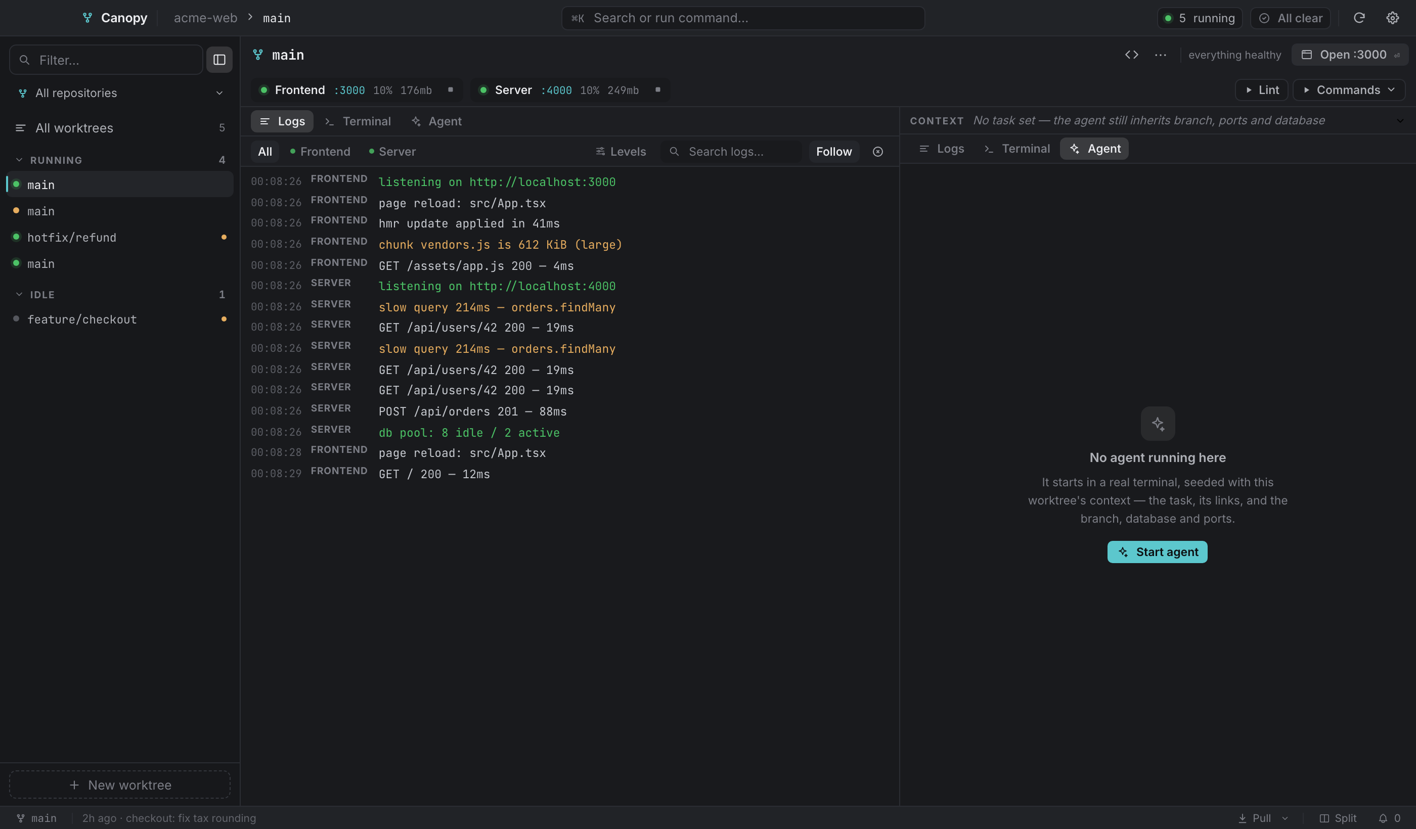Click the sparkle icon above No agent running

(x=1158, y=424)
